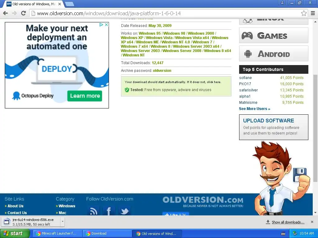This screenshot has height=238, width=318.
Task: Click the 'oldversion' archive password text
Action: [162, 71]
